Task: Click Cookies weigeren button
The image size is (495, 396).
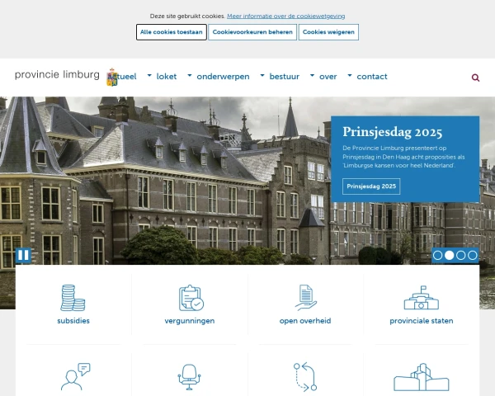Action: (x=328, y=32)
